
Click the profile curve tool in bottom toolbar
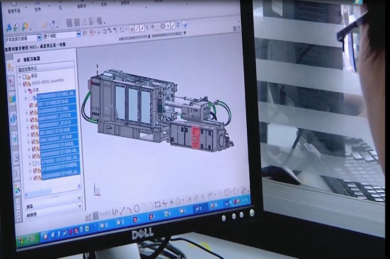(115, 211)
